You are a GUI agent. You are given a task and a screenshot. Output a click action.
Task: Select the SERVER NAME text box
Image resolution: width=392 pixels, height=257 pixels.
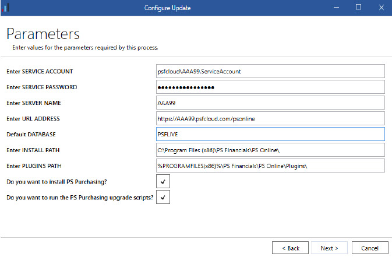[270, 103]
